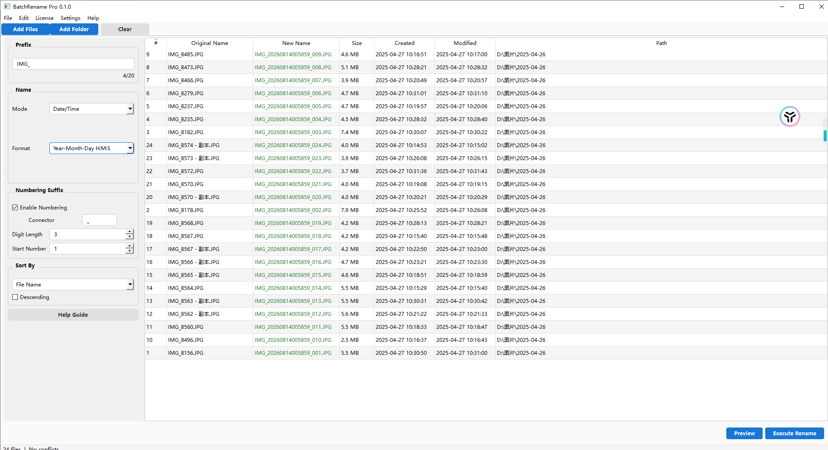This screenshot has width=828, height=450.
Task: Sort by Path column header
Action: click(661, 43)
